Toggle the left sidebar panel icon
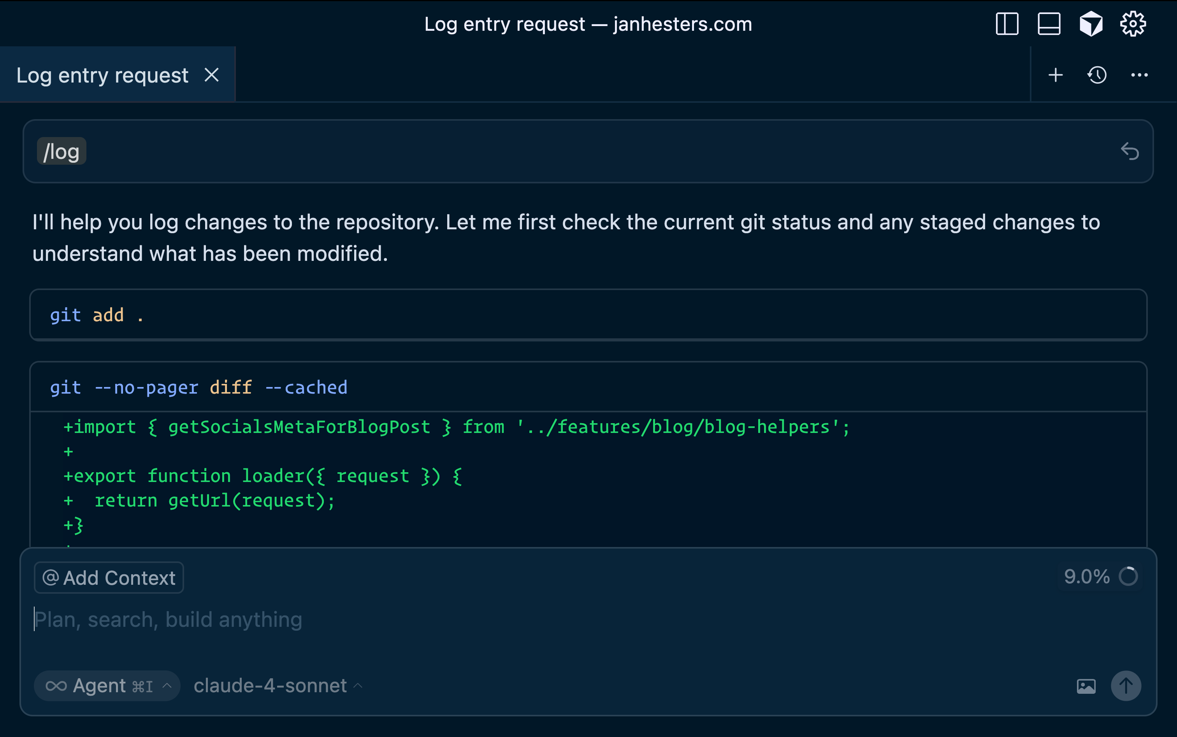1177x737 pixels. 1007,24
